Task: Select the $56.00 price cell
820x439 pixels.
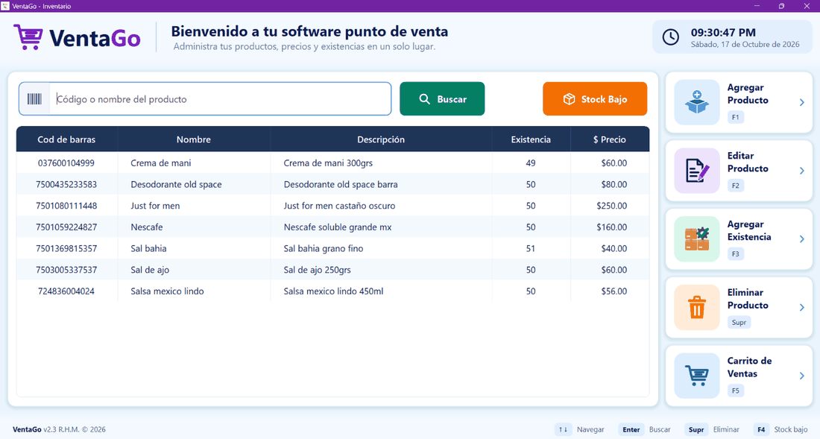Action: (610, 291)
